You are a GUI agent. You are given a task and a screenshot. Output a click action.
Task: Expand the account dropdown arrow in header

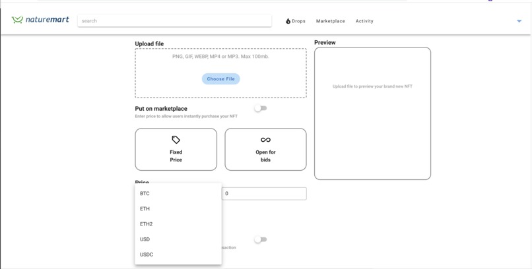[x=519, y=21]
